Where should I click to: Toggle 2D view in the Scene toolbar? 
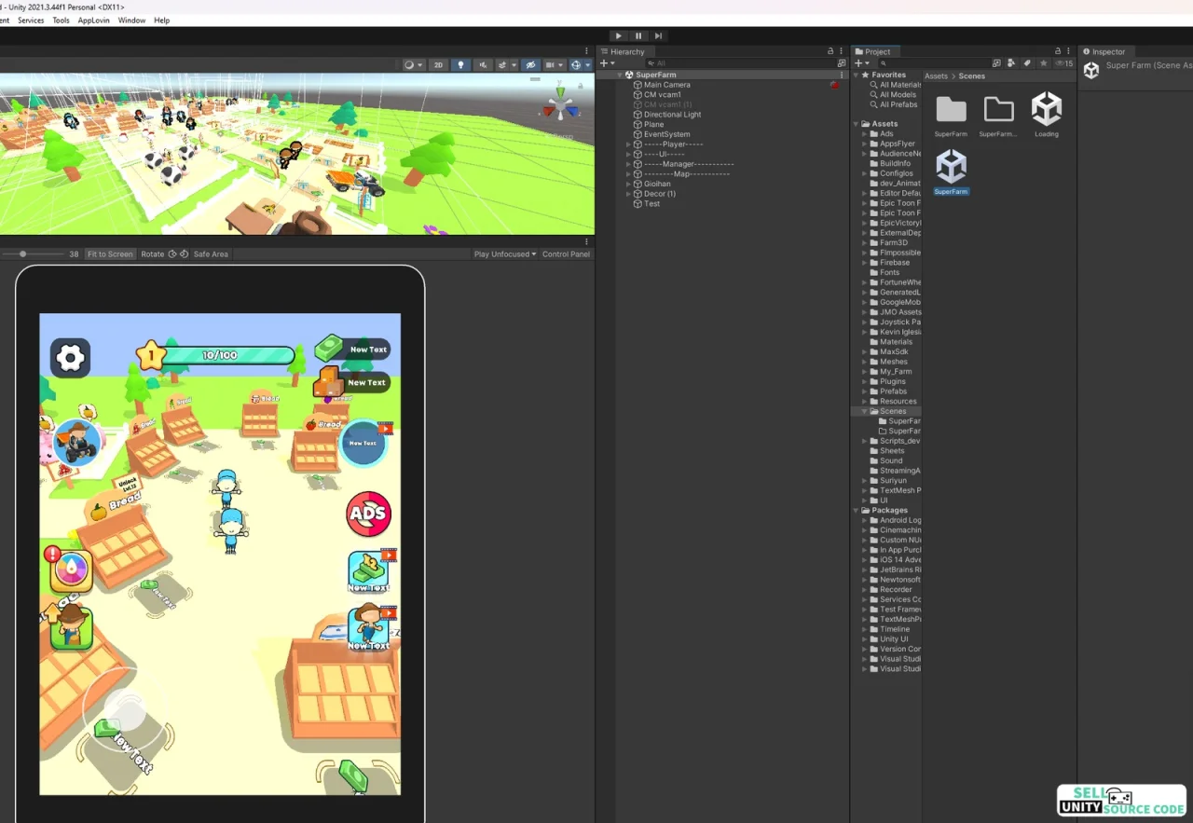[x=439, y=65]
